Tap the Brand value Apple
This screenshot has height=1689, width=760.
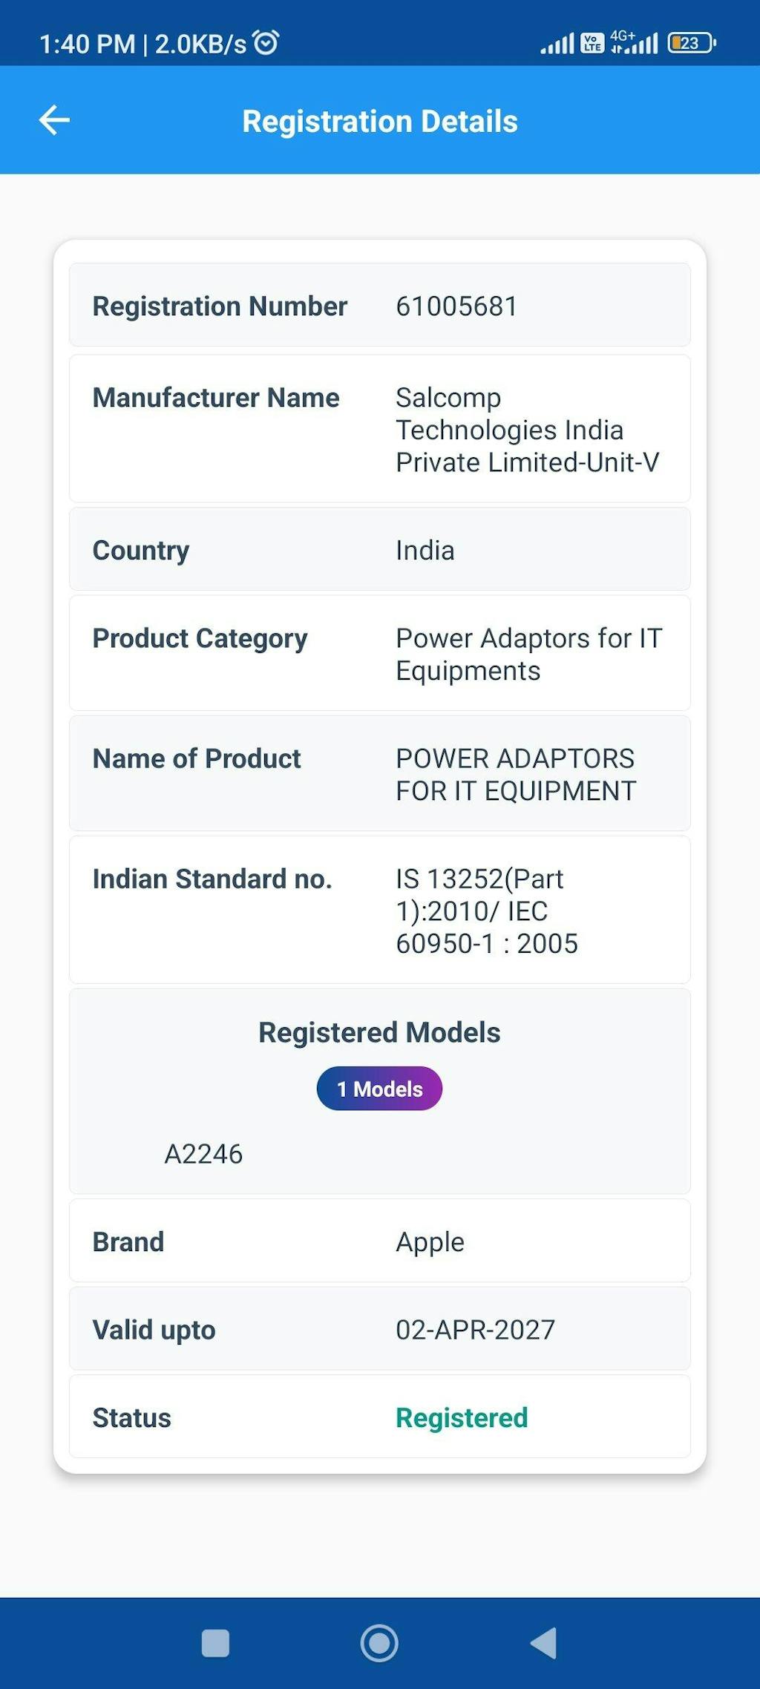coord(430,1242)
